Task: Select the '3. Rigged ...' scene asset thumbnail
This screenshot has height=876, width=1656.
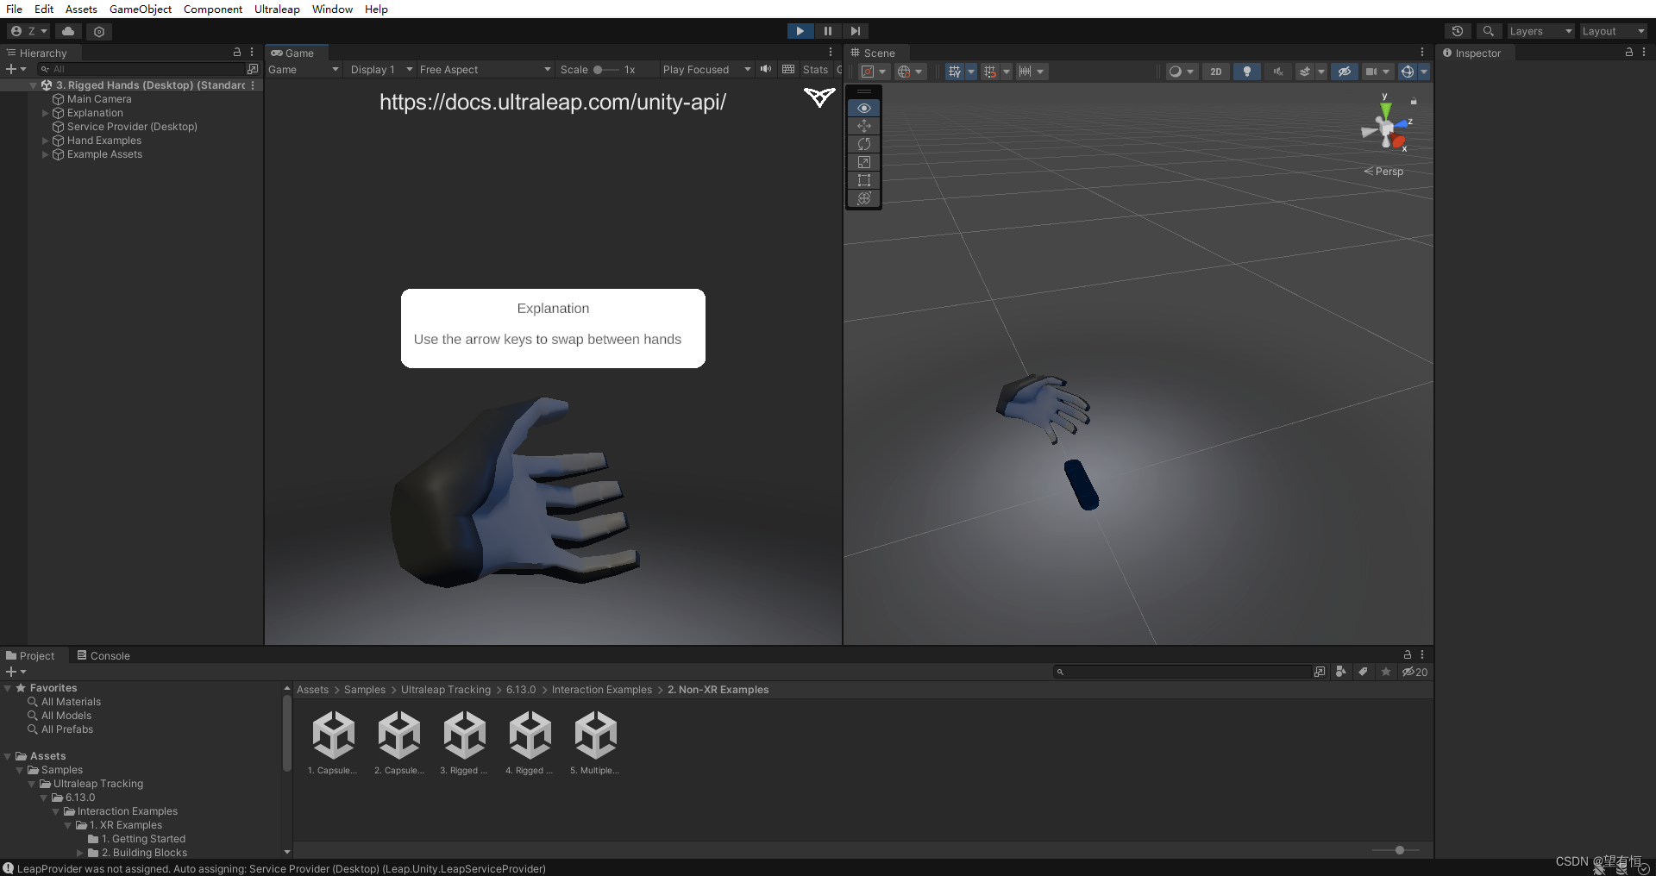Action: (x=464, y=742)
